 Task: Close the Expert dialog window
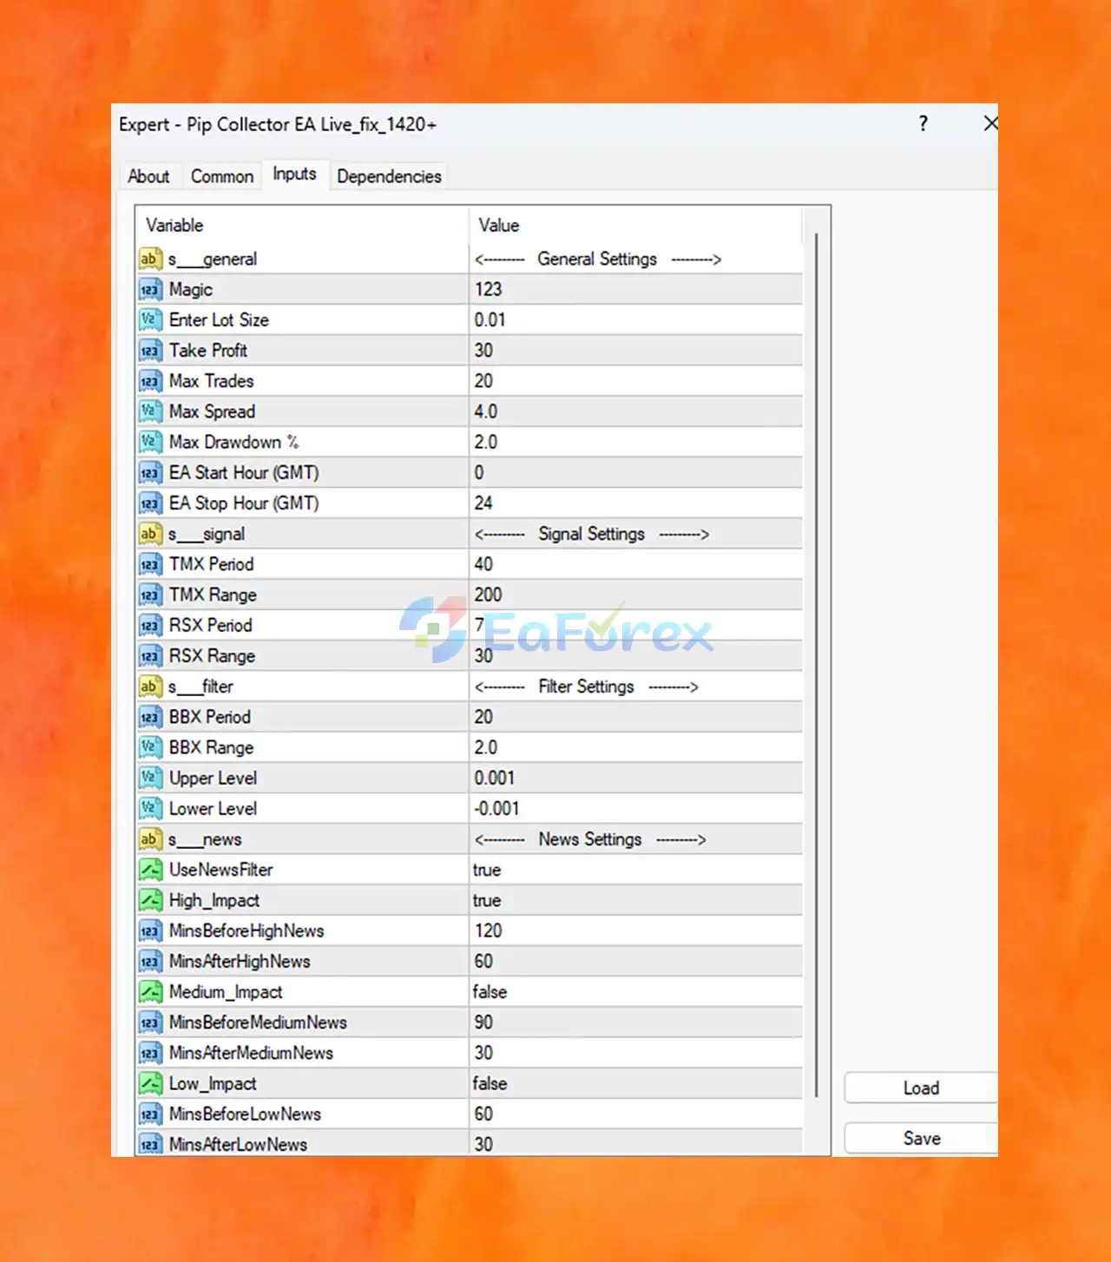(x=989, y=123)
